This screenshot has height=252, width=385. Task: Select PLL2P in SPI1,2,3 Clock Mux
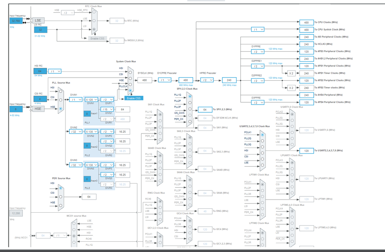[190, 103]
